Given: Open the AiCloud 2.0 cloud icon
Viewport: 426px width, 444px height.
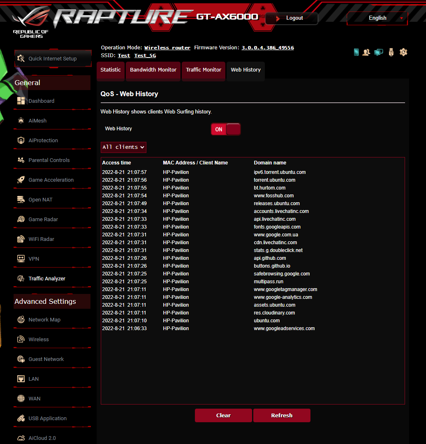Looking at the screenshot, I should click(21, 438).
